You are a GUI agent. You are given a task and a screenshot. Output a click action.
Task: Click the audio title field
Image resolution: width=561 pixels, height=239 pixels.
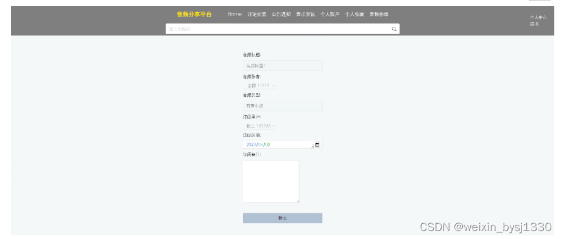click(283, 66)
